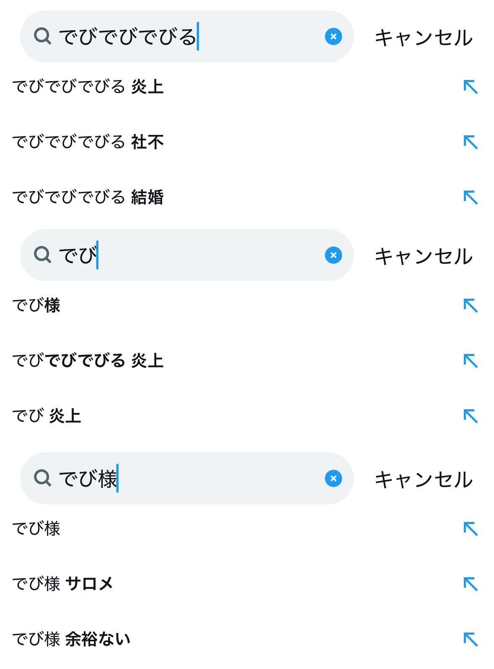Select bold でび様 suggestion under でび search

tap(36, 305)
